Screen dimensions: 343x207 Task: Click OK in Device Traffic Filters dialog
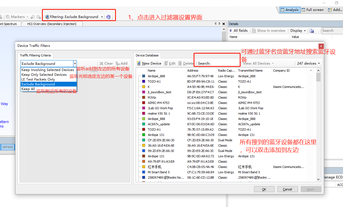click(x=264, y=189)
